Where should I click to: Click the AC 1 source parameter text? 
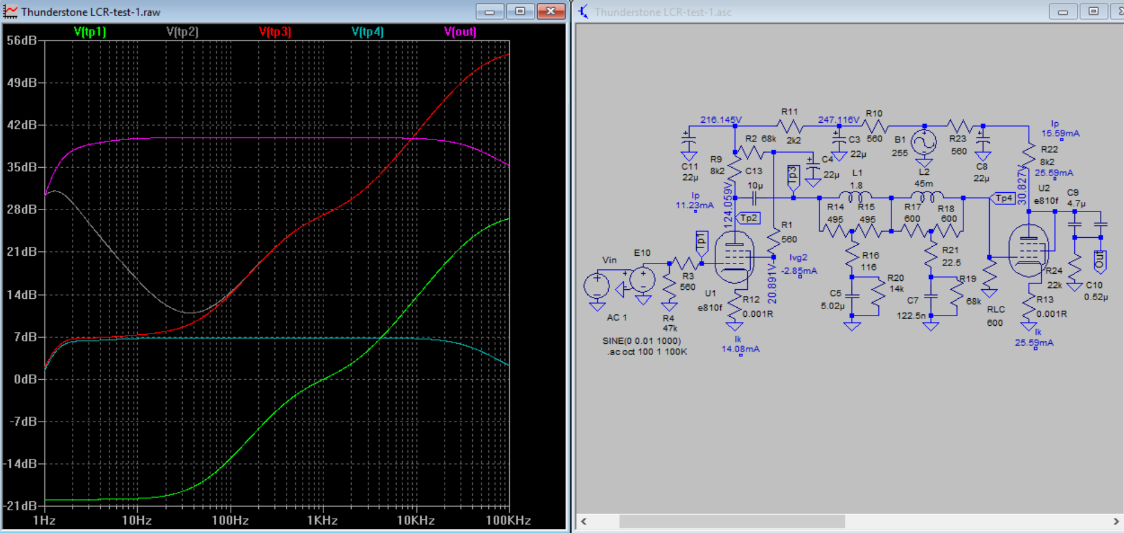click(617, 317)
